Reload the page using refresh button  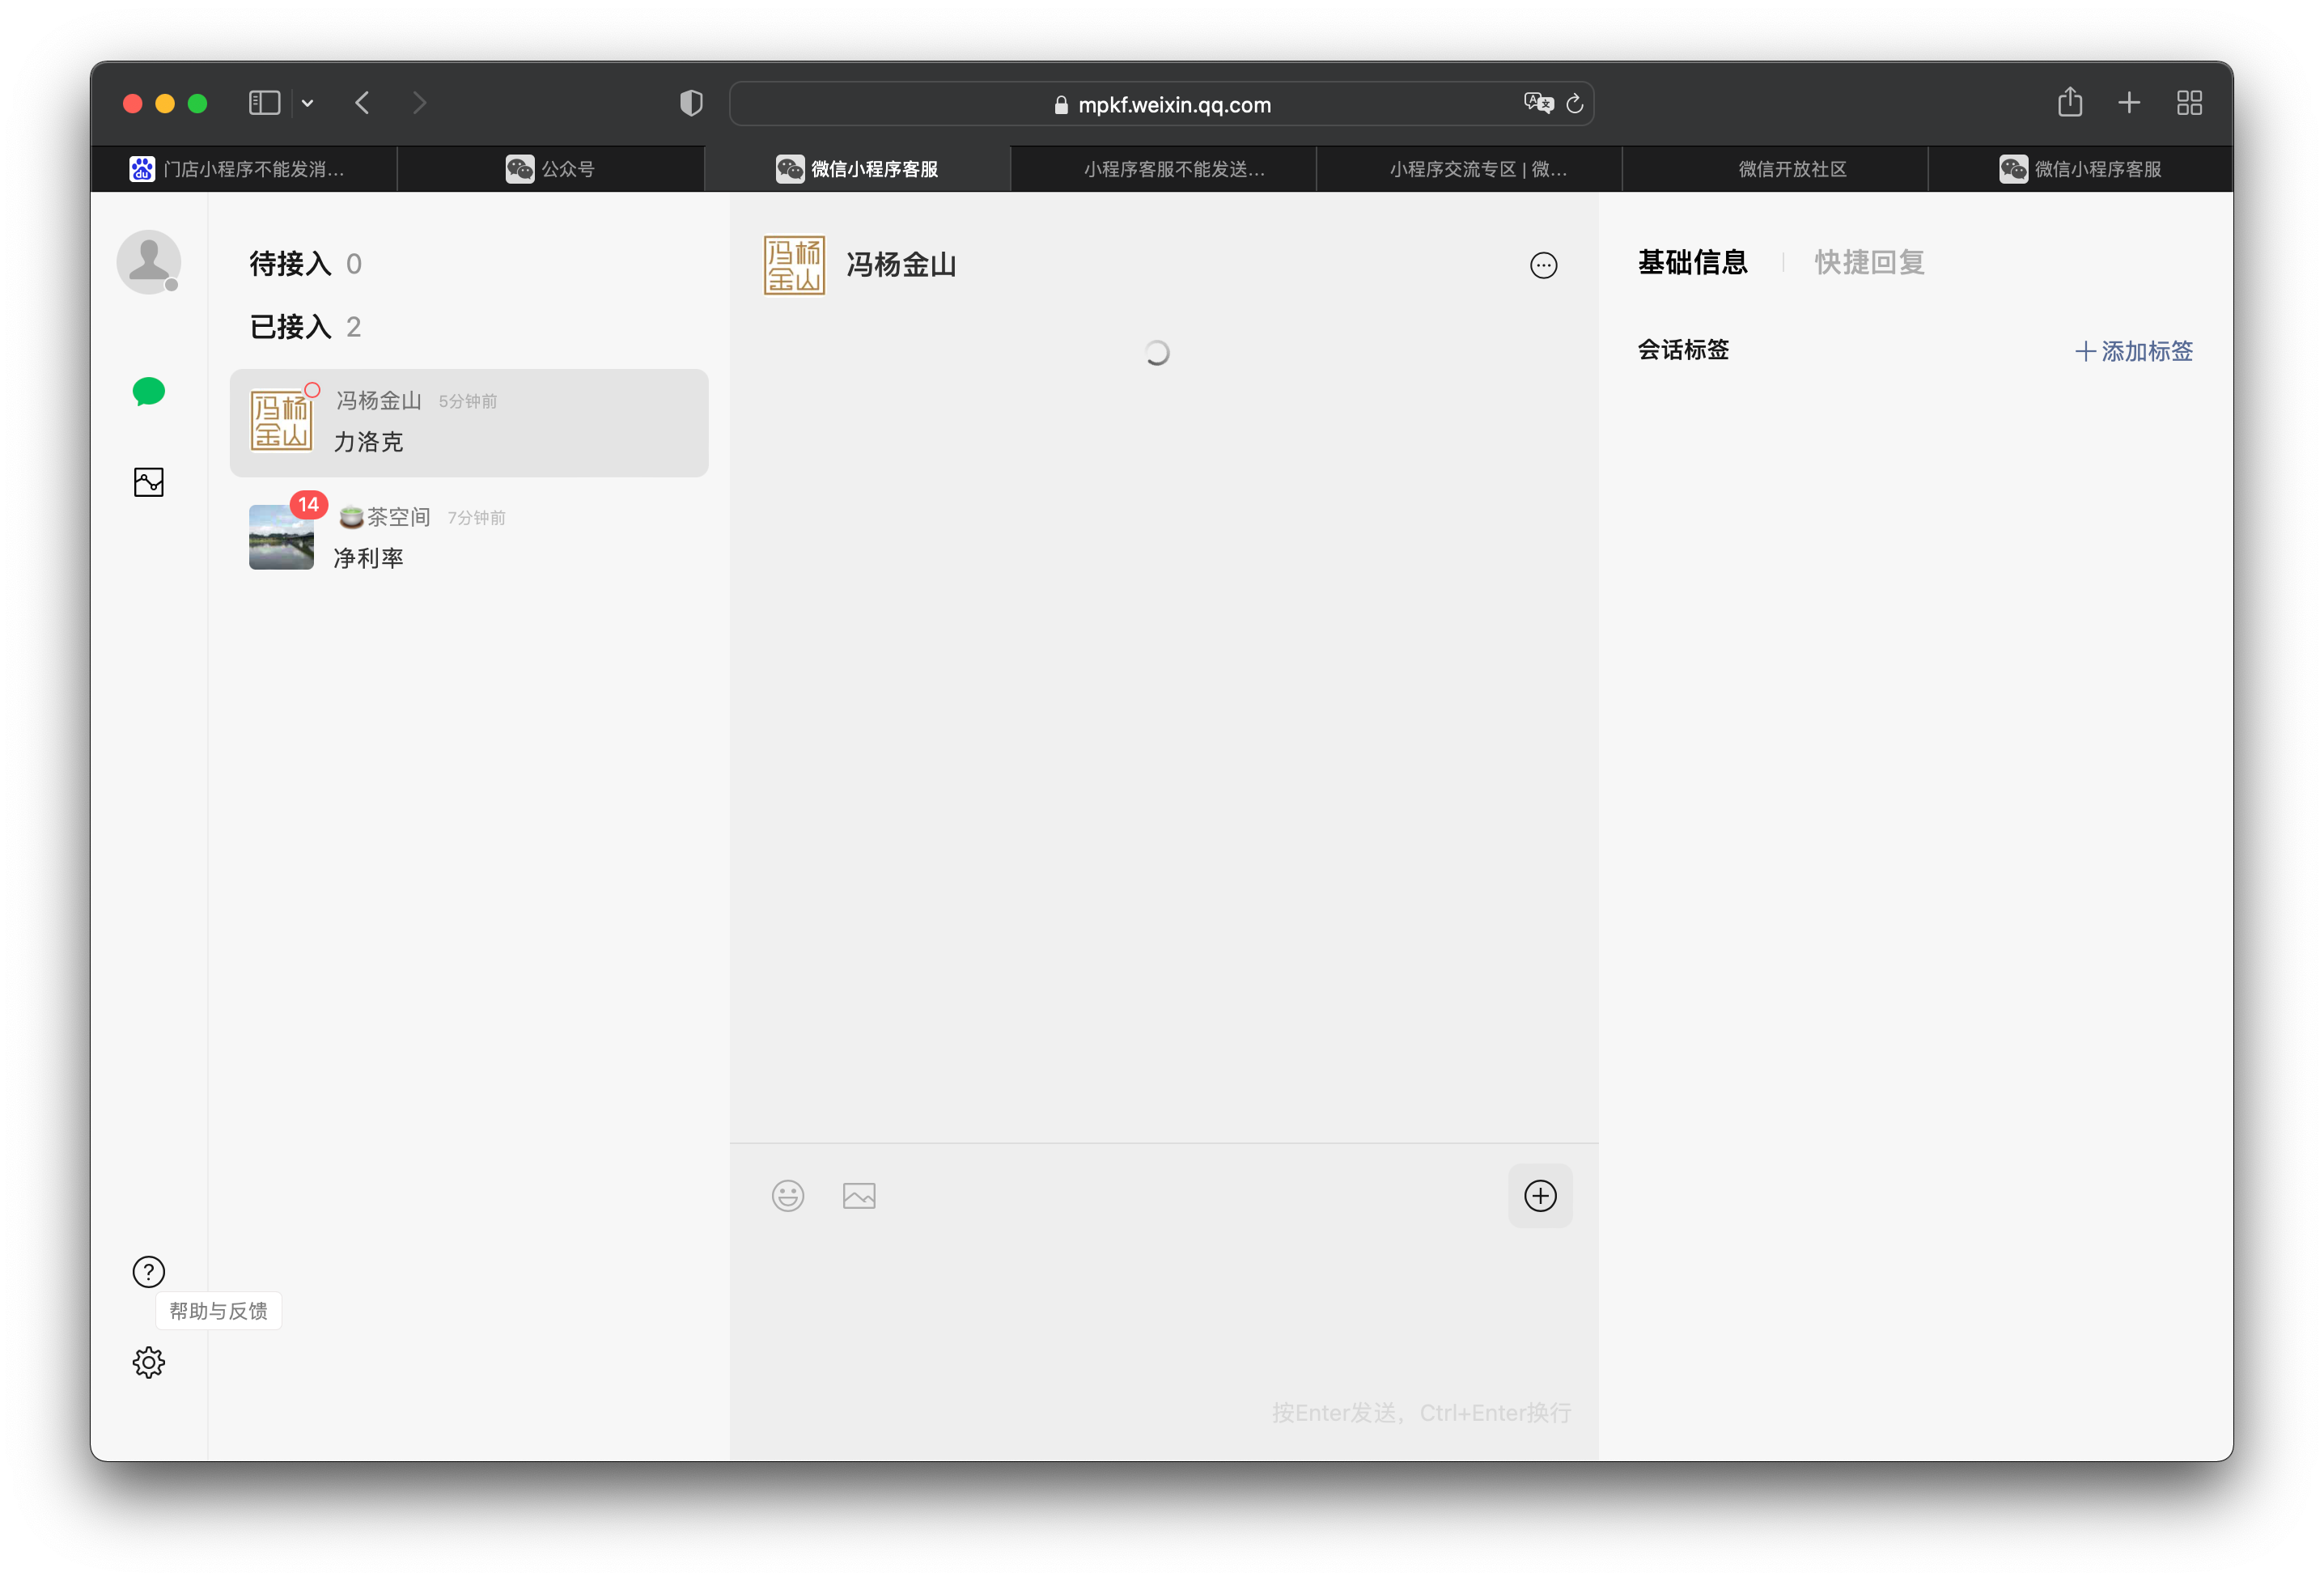click(x=1574, y=104)
